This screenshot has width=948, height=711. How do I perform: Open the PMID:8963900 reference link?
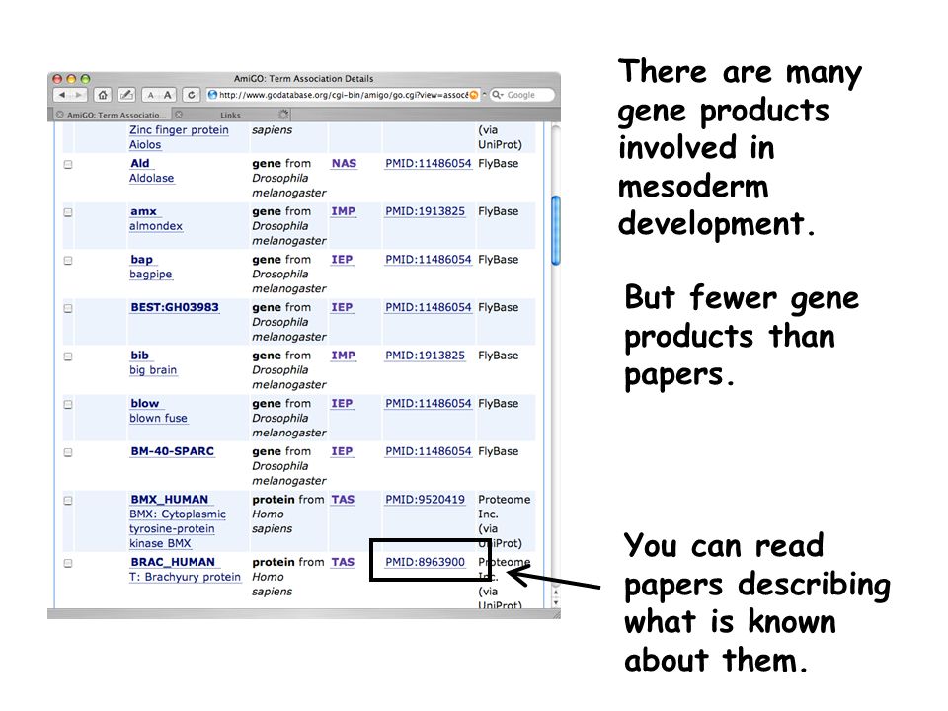tap(425, 562)
